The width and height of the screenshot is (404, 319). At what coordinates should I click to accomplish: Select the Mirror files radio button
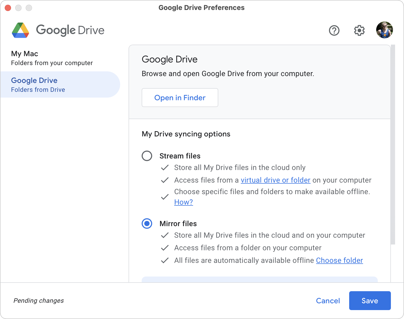click(x=147, y=224)
